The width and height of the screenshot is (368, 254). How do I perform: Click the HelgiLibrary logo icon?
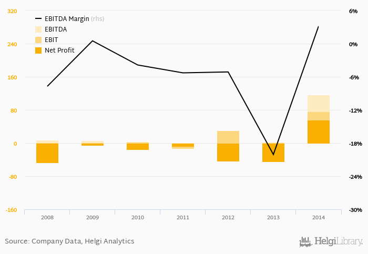[305, 242]
